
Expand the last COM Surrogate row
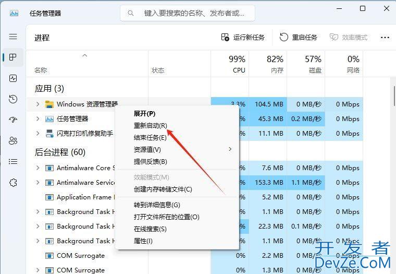coord(38,270)
